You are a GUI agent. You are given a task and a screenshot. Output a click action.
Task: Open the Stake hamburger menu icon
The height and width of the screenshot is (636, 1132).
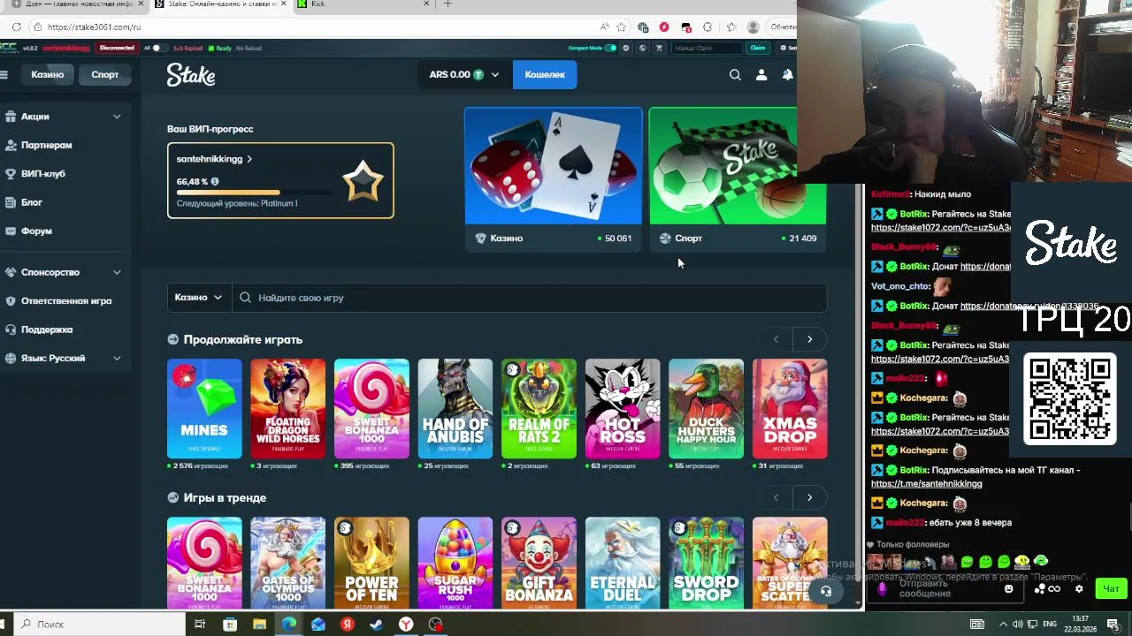[4, 74]
